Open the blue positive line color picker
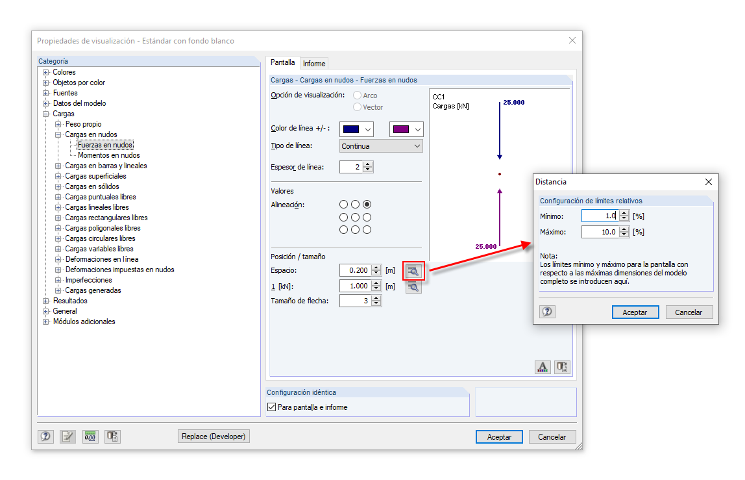This screenshot has height=480, width=745. point(356,129)
